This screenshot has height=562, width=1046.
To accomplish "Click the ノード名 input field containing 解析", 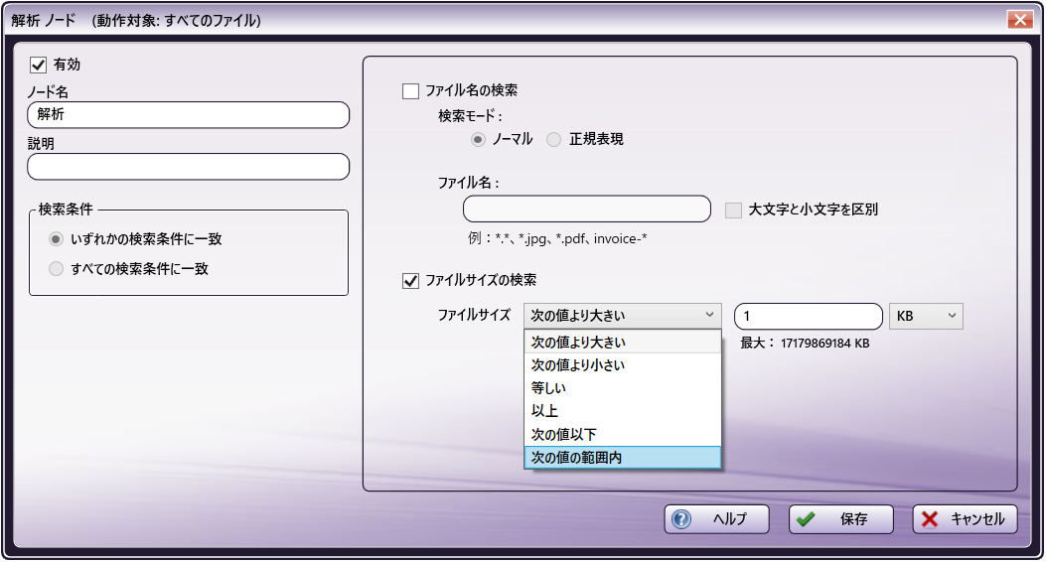I will pyautogui.click(x=188, y=114).
